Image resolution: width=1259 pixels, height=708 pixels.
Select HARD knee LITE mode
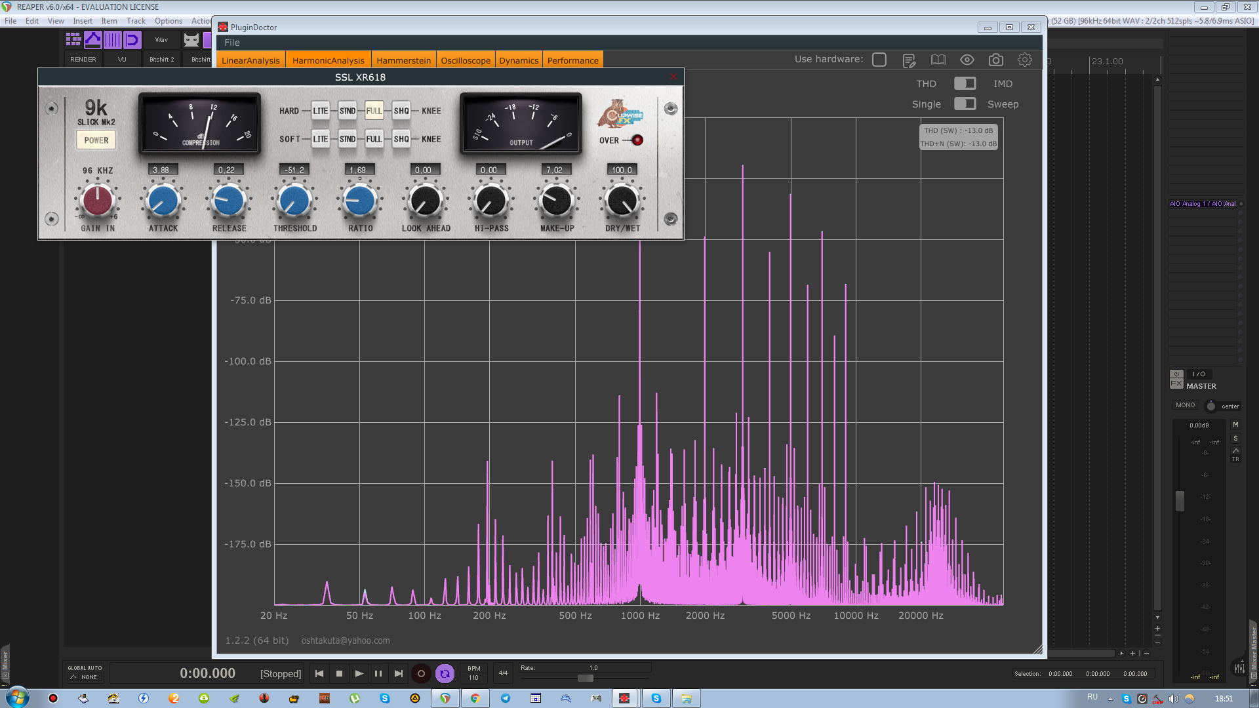click(x=320, y=111)
